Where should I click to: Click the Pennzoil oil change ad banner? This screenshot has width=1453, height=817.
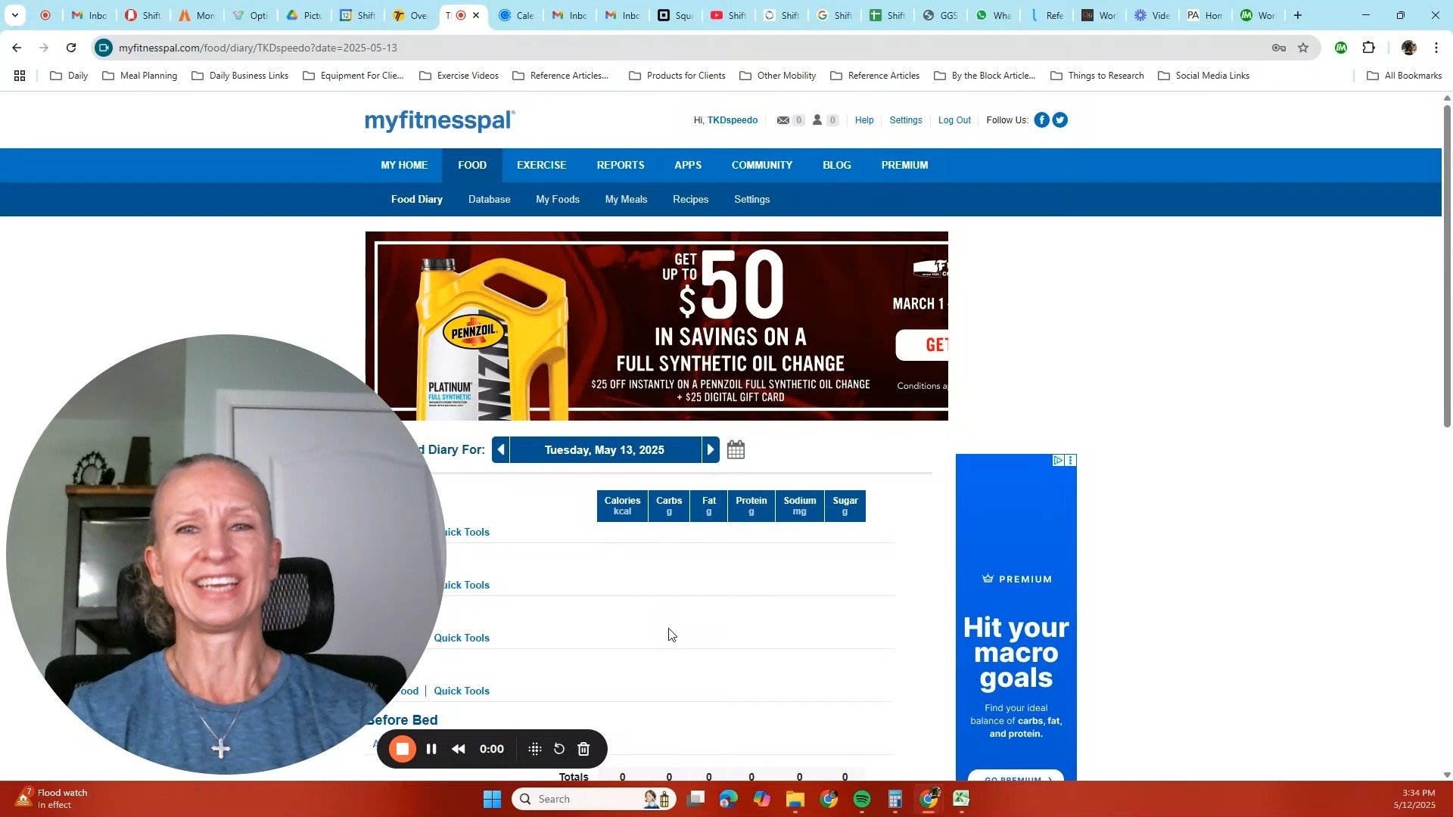(656, 326)
